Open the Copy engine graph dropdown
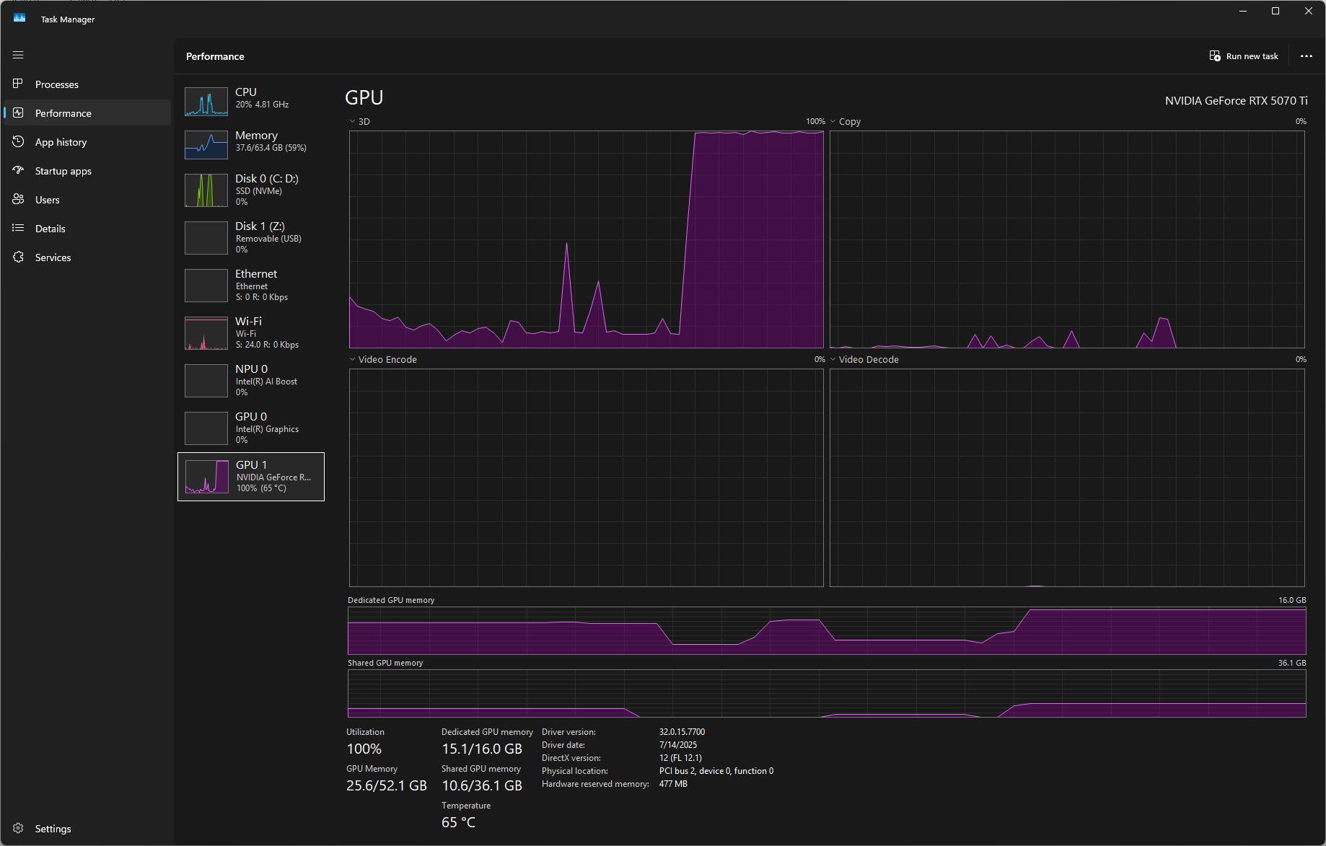The image size is (1326, 846). [833, 122]
